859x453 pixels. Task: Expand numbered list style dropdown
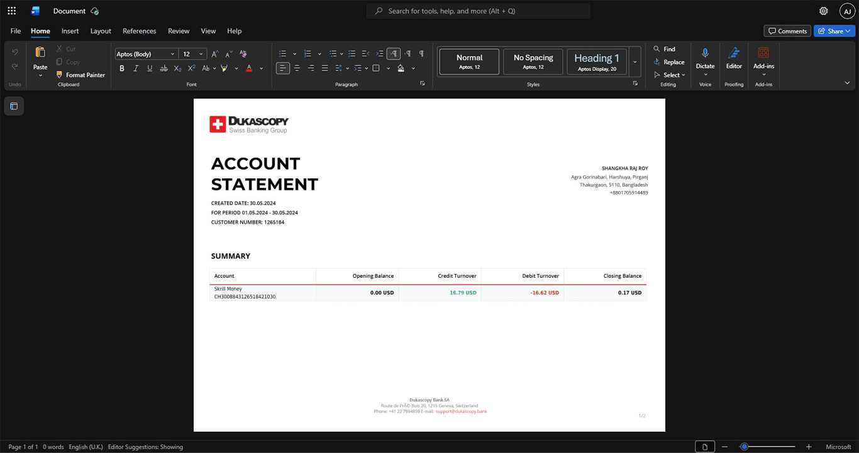[319, 54]
